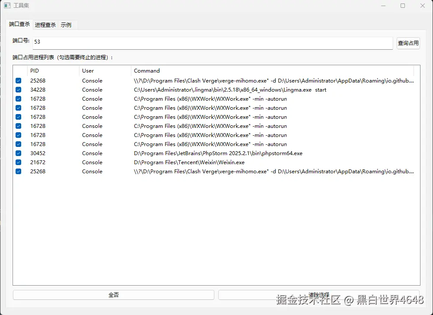Viewport: 433px width, 315px height.
Task: Sort by the Command column header
Action: [272, 71]
